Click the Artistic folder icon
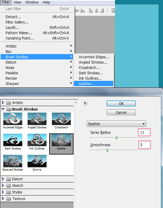The height and width of the screenshot is (208, 163). pyautogui.click(x=9, y=103)
